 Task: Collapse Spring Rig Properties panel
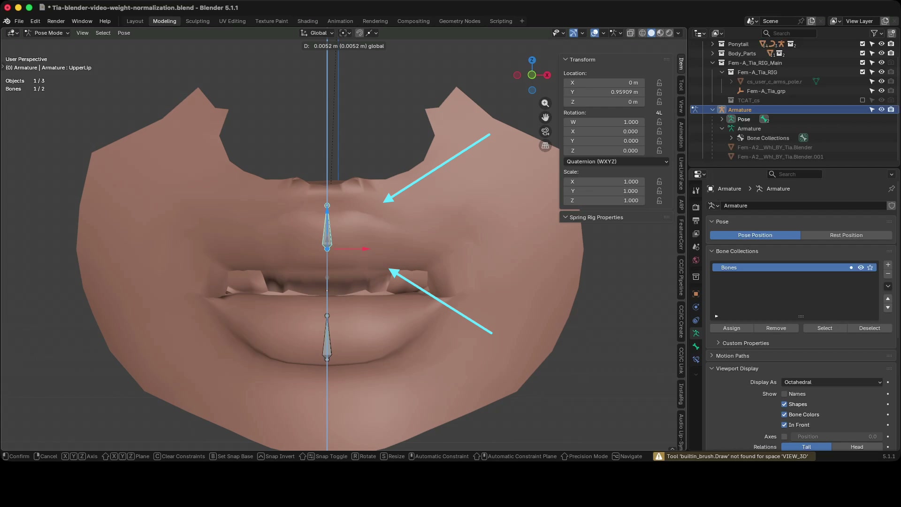[565, 217]
